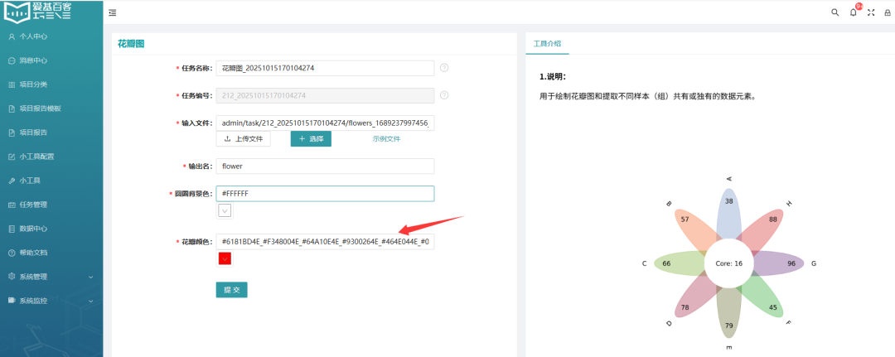Click the 项目报告模板 document icon

(12, 109)
